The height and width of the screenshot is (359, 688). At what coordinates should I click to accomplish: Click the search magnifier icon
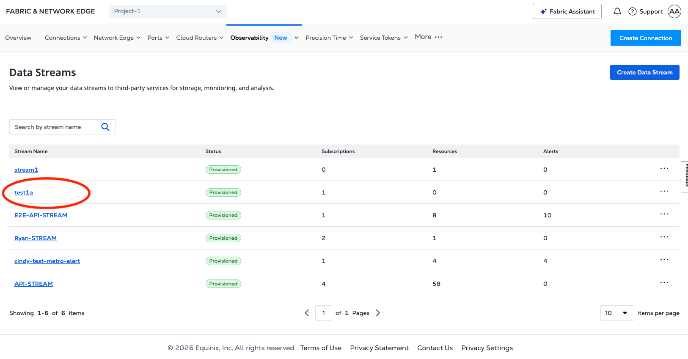105,127
